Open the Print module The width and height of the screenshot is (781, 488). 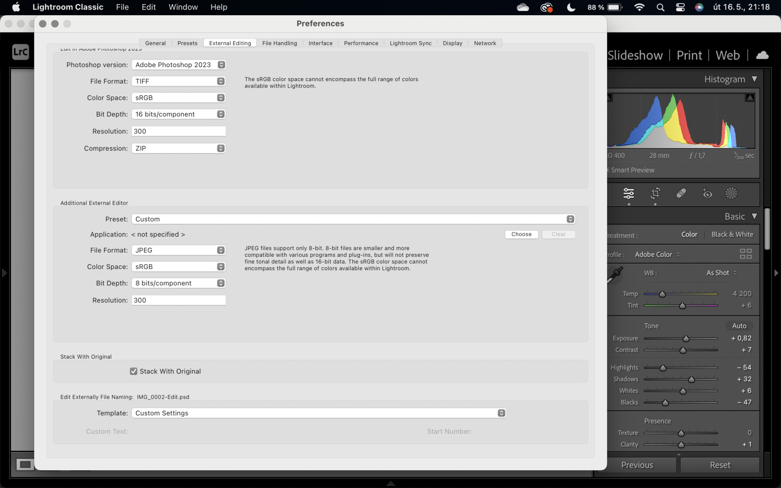click(689, 55)
